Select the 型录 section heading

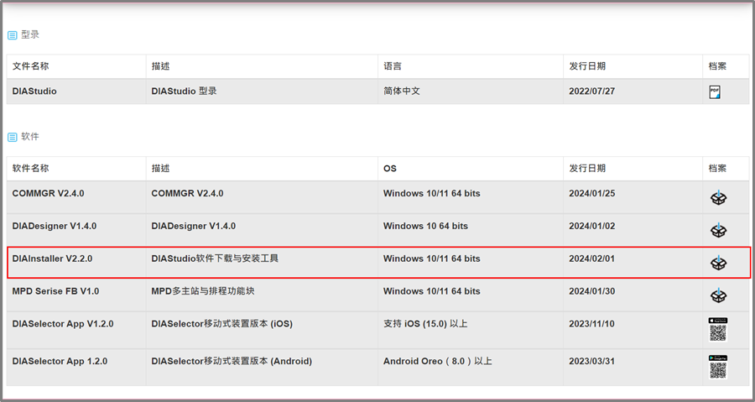[30, 34]
